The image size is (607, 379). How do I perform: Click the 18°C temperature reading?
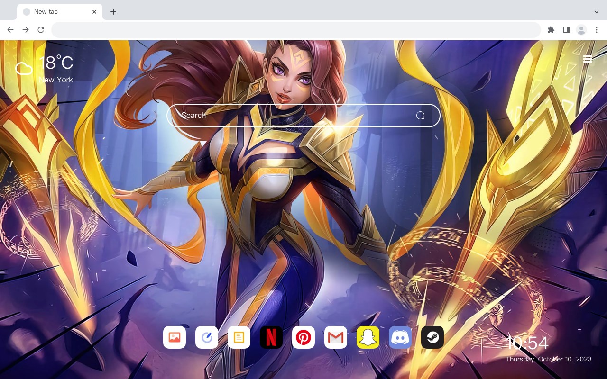56,63
